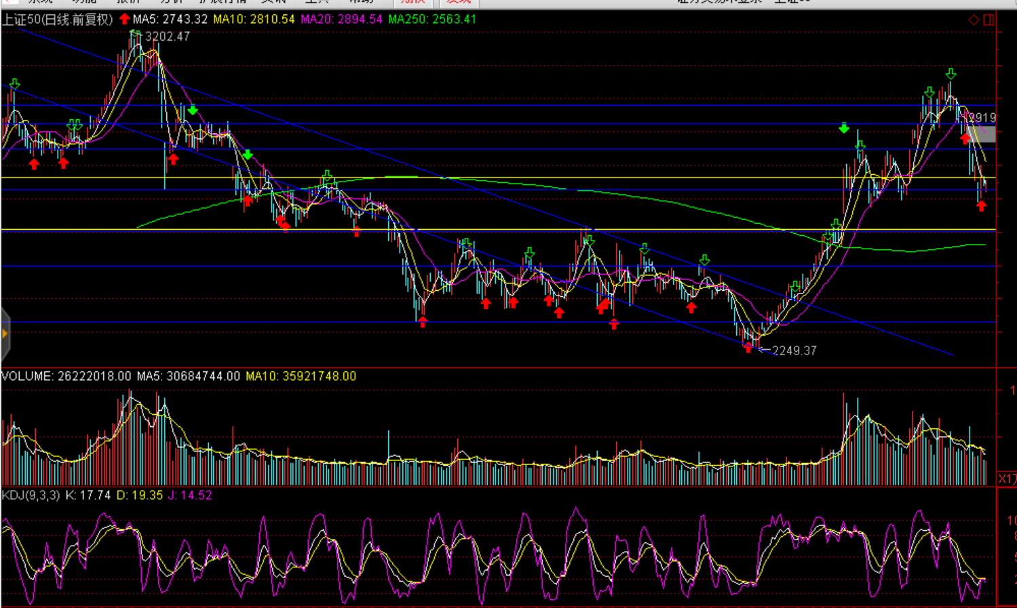Click the X1 multiplier label on volume axis
The height and width of the screenshot is (608, 1017).
(1007, 479)
